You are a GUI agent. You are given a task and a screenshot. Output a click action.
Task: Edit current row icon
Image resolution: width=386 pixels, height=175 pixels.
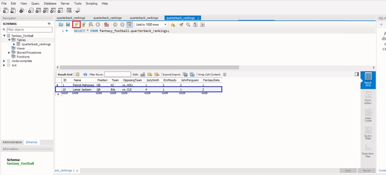[x=142, y=75]
